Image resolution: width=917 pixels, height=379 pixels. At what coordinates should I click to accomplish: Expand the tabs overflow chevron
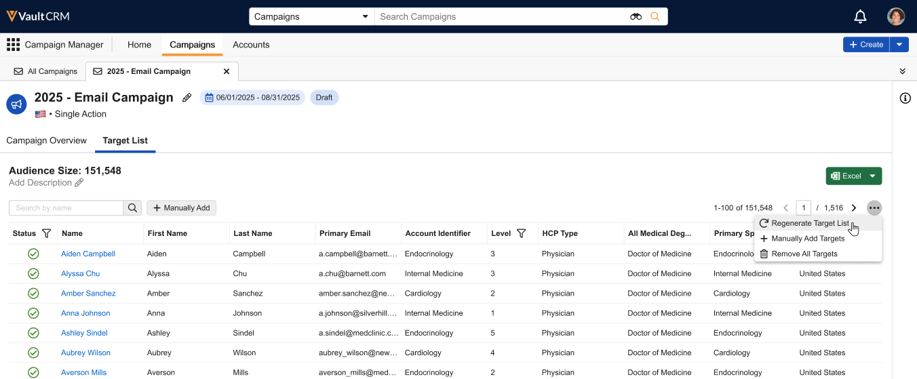pyautogui.click(x=902, y=71)
